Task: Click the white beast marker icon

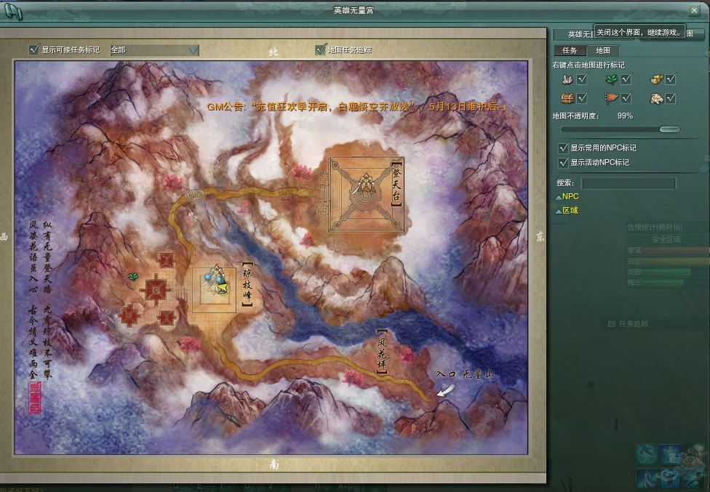Action: coord(656,98)
